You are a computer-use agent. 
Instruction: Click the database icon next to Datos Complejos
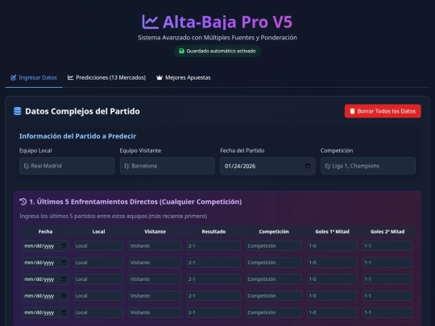tap(18, 111)
